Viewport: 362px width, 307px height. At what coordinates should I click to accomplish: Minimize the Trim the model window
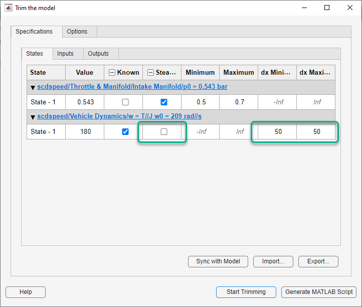pyautogui.click(x=304, y=8)
